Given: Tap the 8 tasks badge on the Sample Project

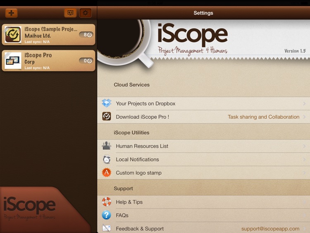Looking at the screenshot, I should (x=86, y=35).
